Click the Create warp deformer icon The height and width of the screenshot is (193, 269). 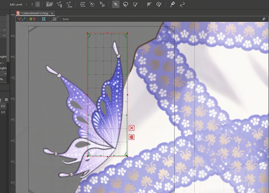coord(82,4)
